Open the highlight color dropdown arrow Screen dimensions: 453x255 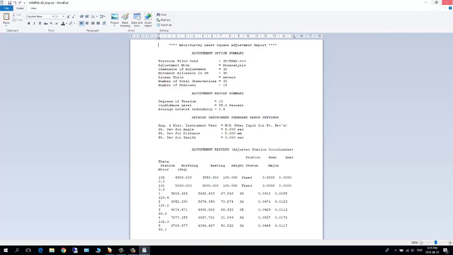[74, 23]
